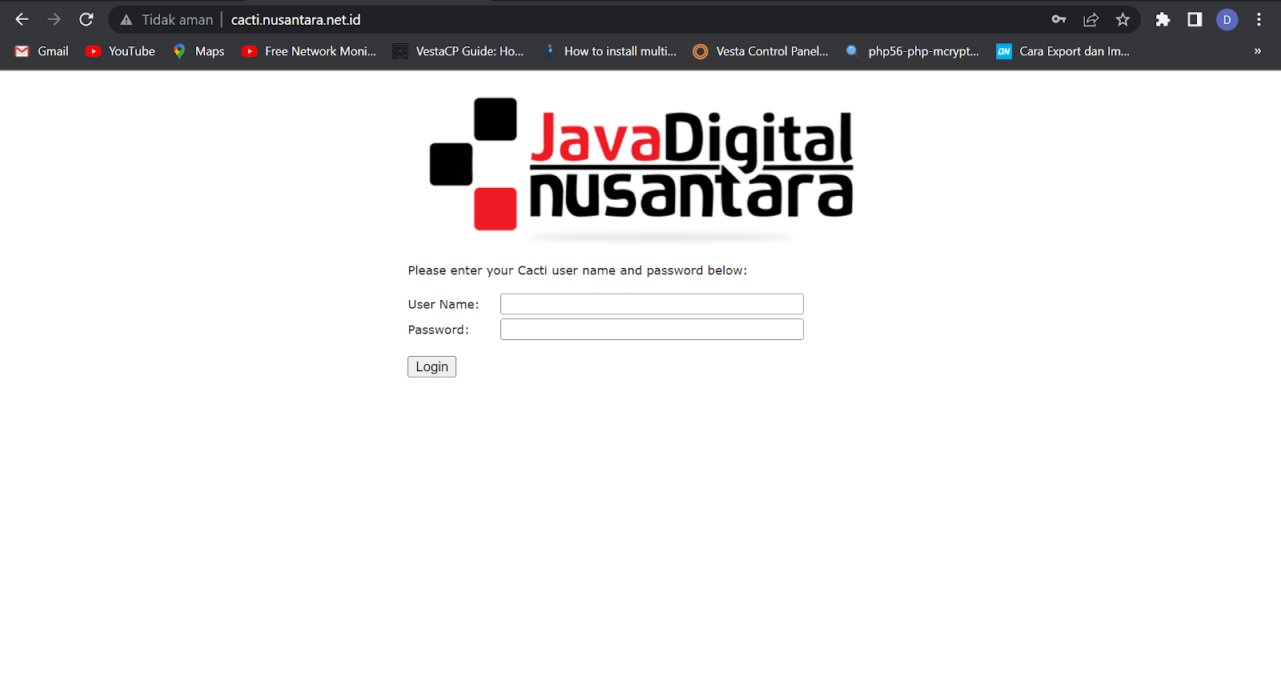Expand the hidden bookmarks chevron
Image resolution: width=1281 pixels, height=688 pixels.
1257,51
